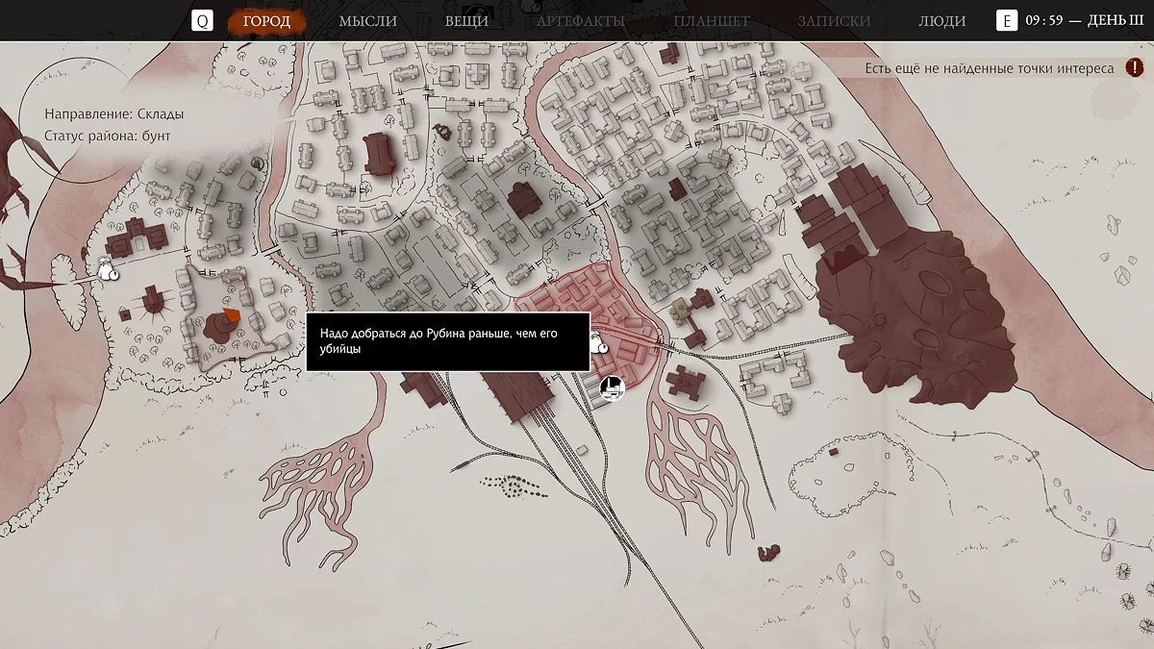1154x649 pixels.
Task: Switch to the ЗАПИСКИ tab
Action: [x=834, y=21]
